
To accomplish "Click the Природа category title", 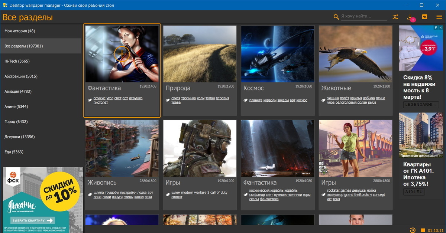I will [178, 88].
